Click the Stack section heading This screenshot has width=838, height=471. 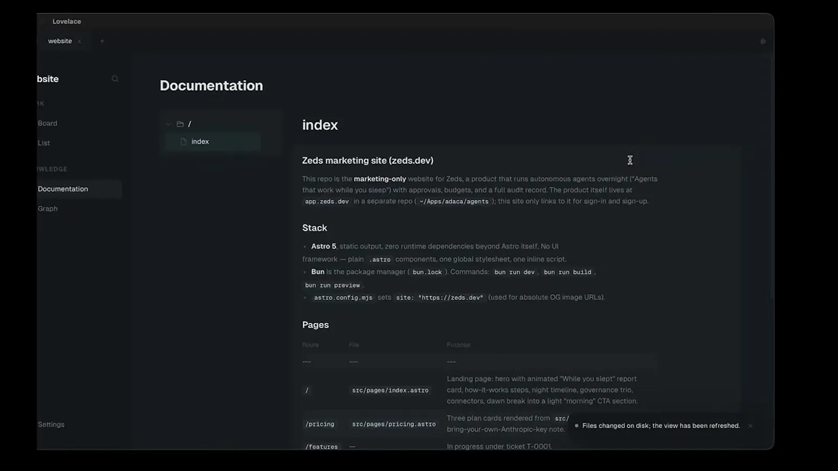(315, 228)
